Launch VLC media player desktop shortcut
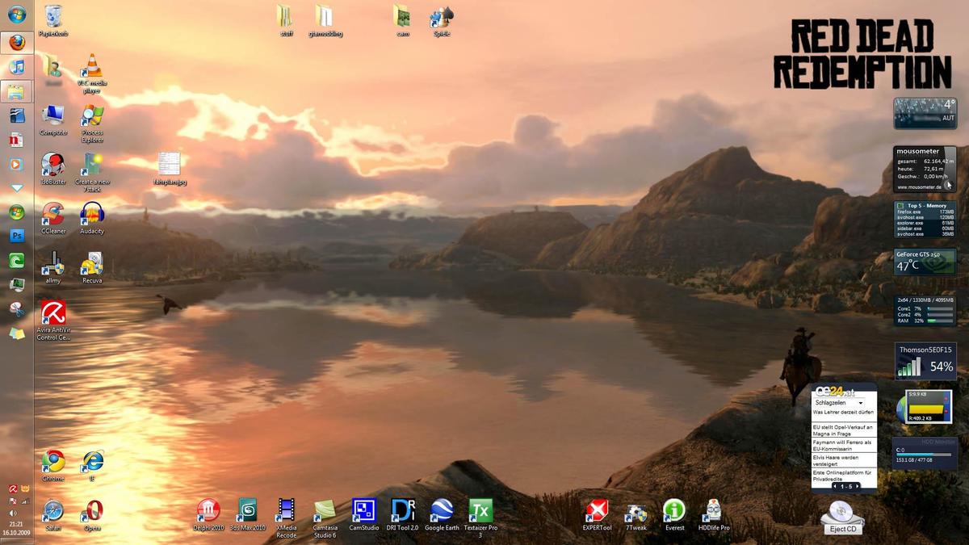969x545 pixels. [x=92, y=74]
